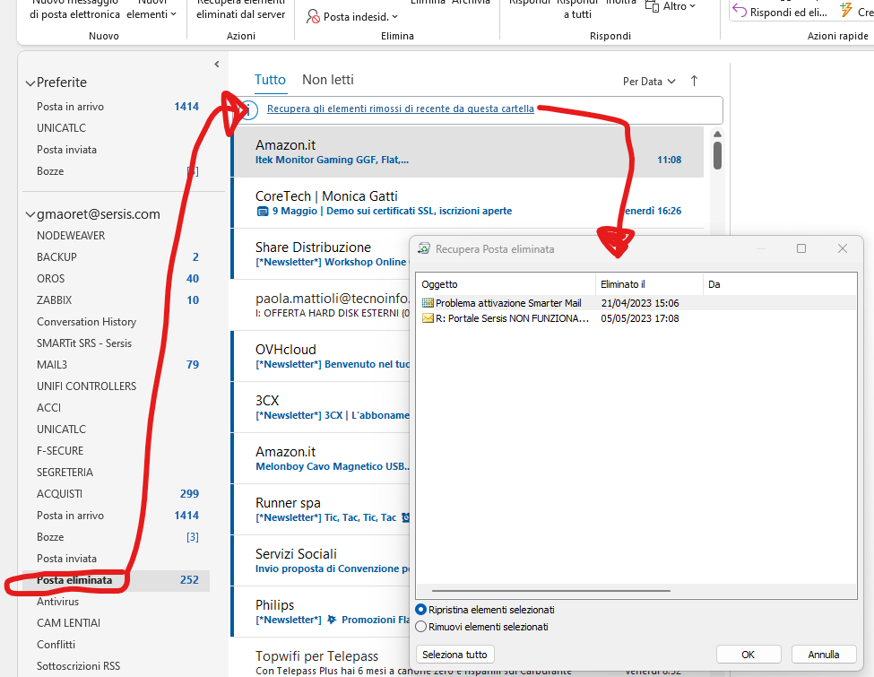Open the BACKUP folder
Image resolution: width=874 pixels, height=677 pixels.
[x=117, y=257]
